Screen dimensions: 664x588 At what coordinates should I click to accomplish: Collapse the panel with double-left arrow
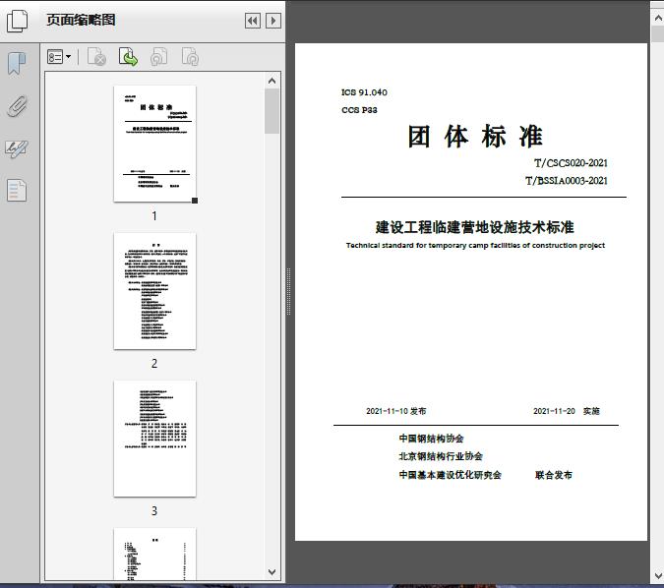pyautogui.click(x=252, y=21)
